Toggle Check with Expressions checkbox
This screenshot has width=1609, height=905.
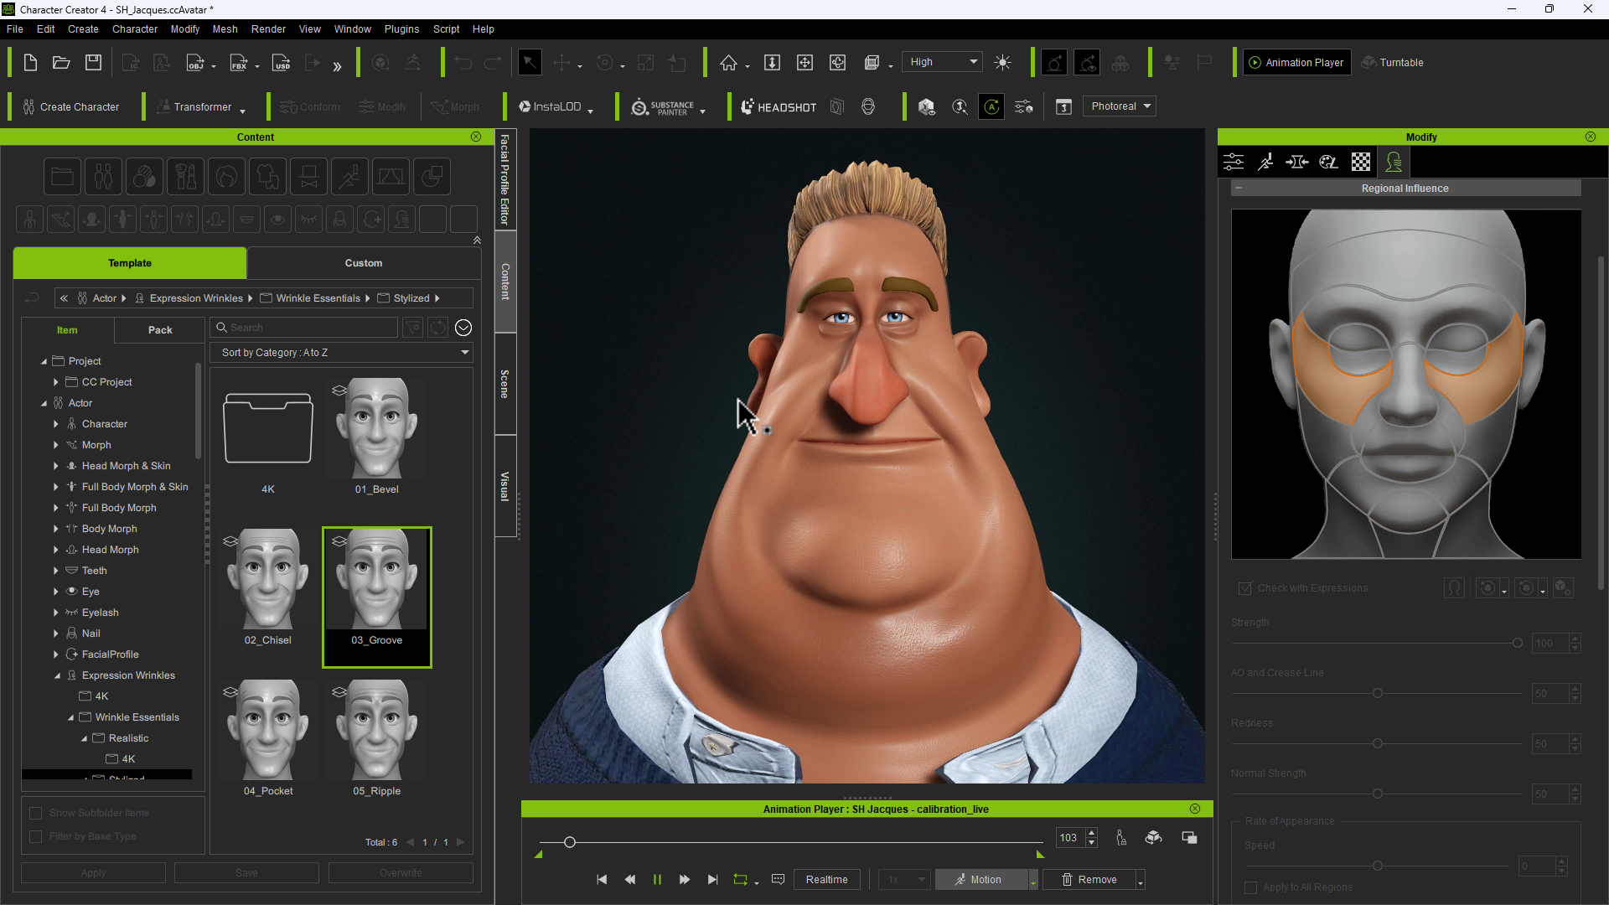1245,588
